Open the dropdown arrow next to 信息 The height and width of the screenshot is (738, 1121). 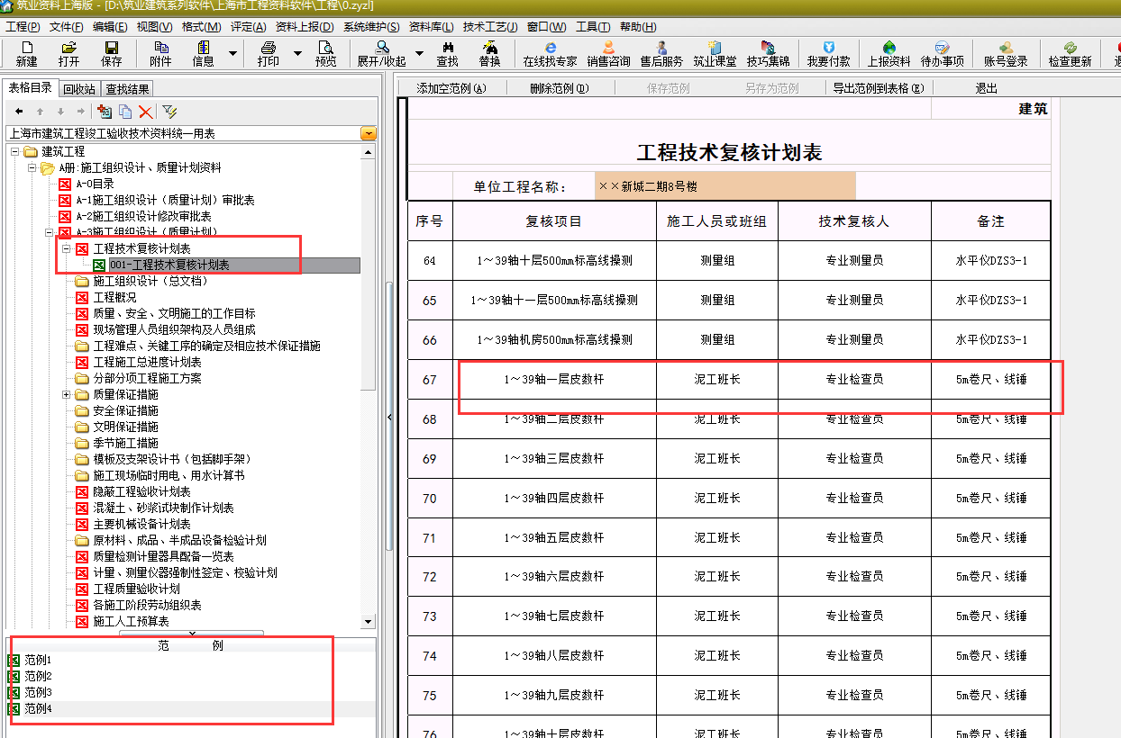233,53
